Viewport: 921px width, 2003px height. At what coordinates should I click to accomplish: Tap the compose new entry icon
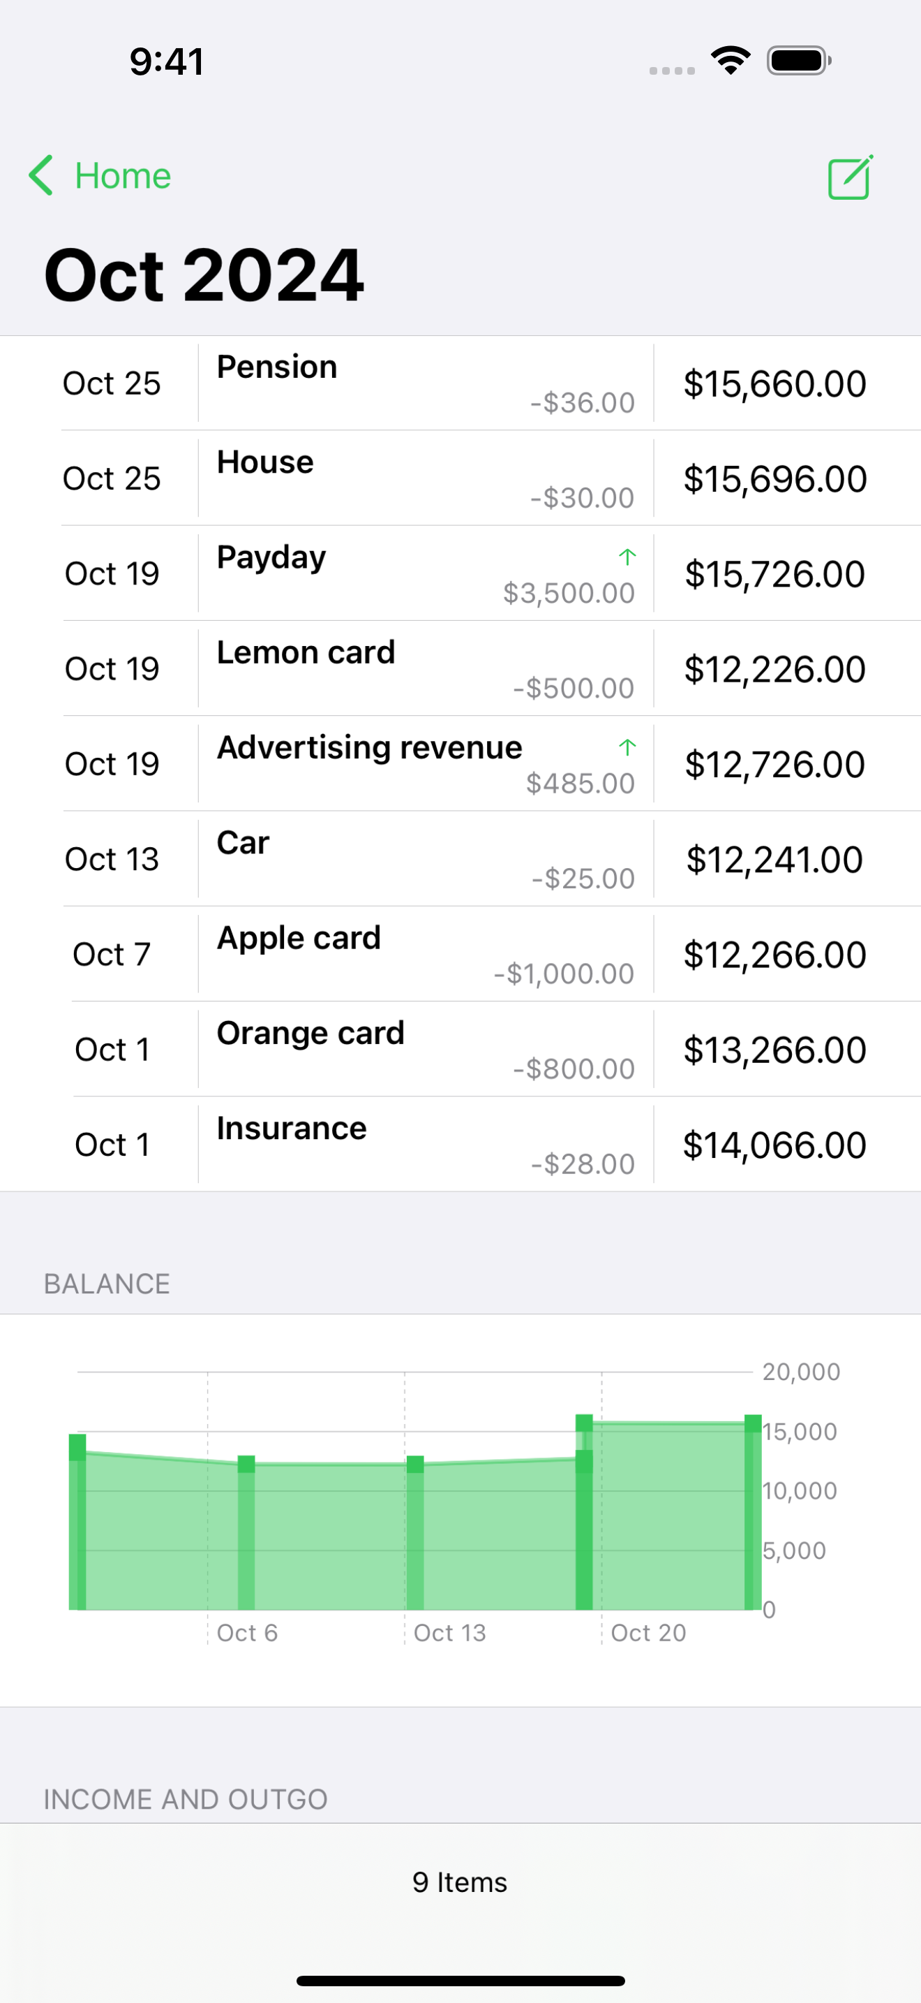[851, 178]
